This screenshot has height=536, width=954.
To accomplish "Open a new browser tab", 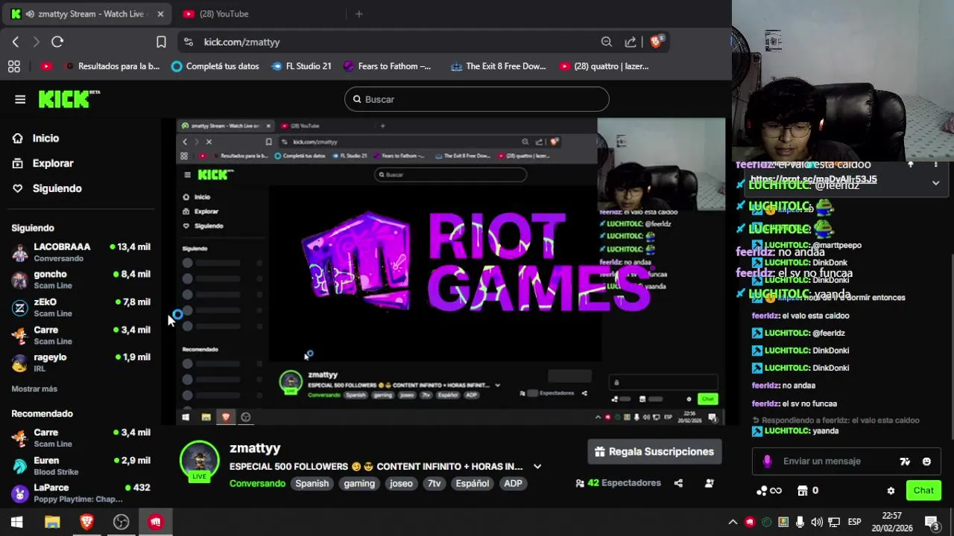I will [358, 14].
